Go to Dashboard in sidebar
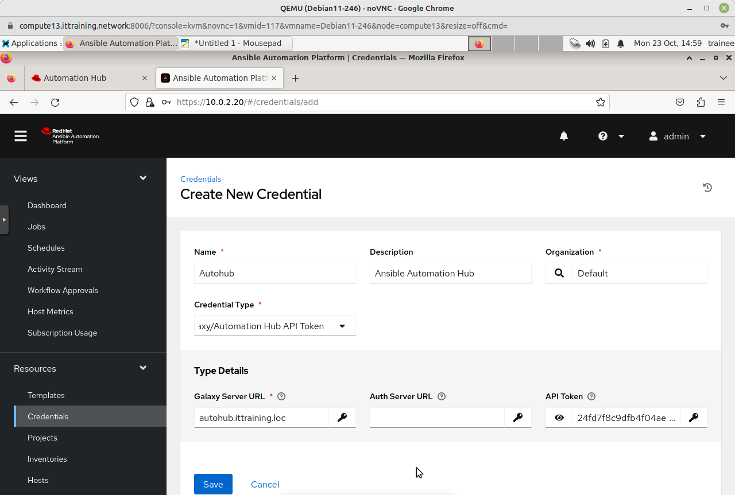 point(47,205)
